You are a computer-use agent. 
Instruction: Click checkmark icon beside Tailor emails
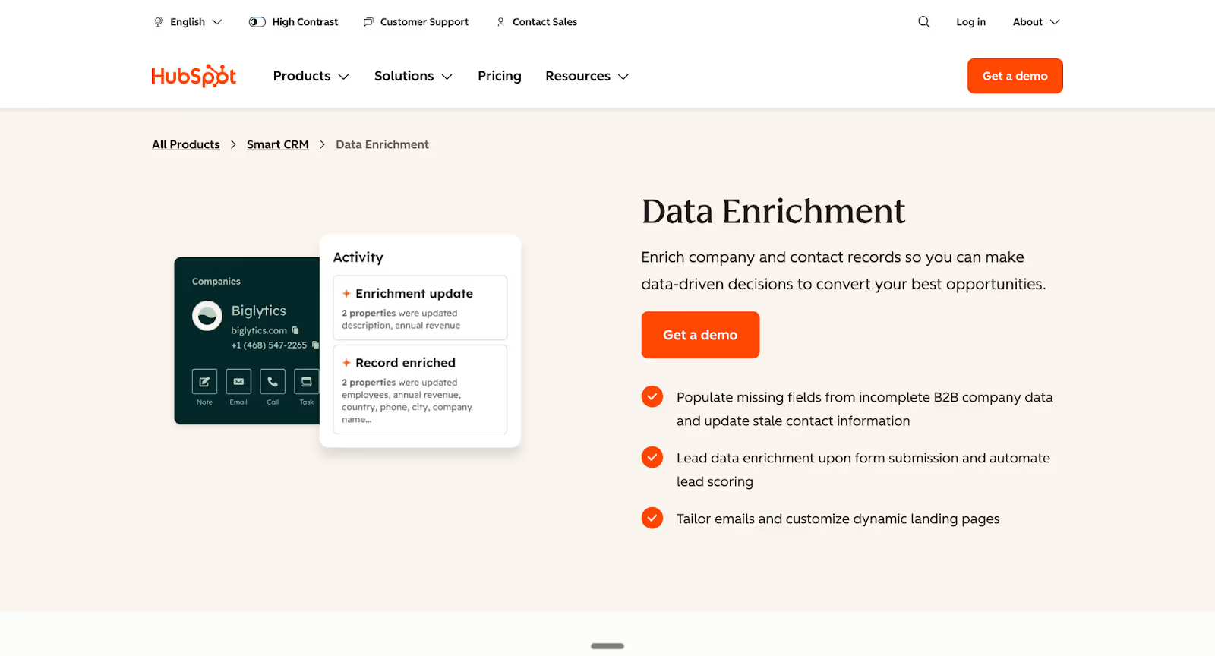[x=652, y=518]
